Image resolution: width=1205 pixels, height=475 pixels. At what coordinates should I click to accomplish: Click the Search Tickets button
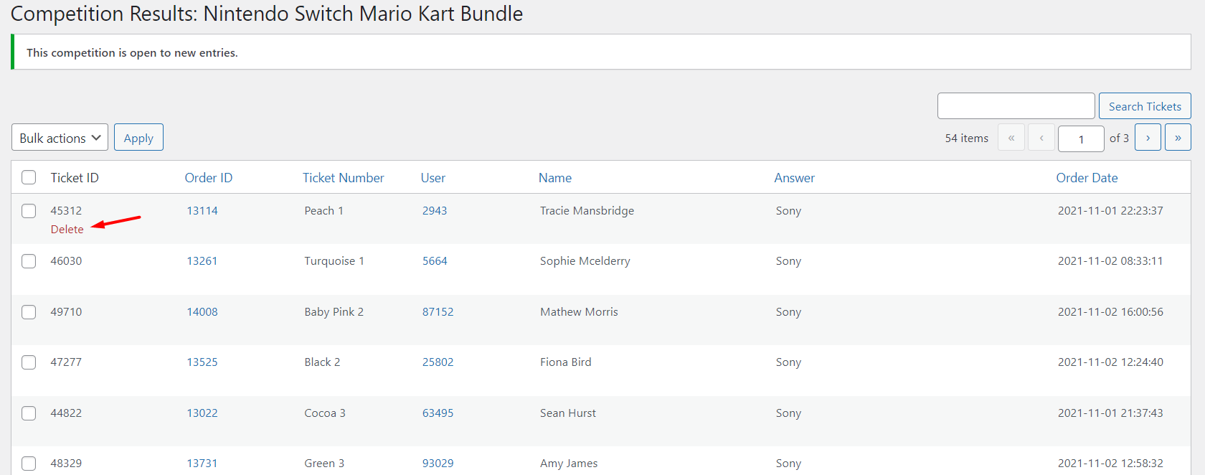tap(1145, 106)
